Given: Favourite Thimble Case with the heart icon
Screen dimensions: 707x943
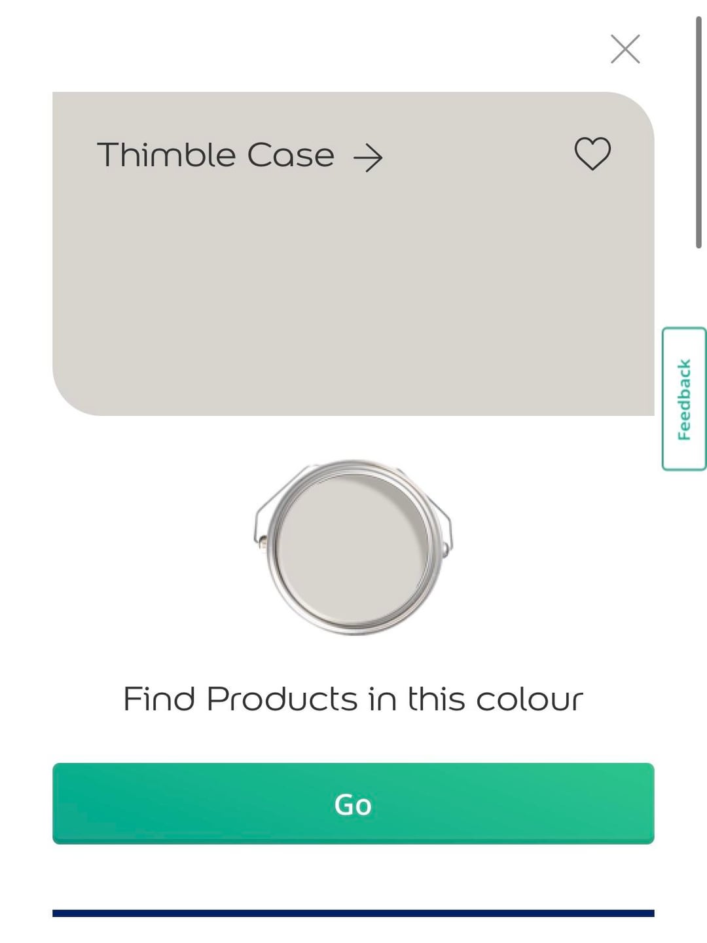Looking at the screenshot, I should click(592, 154).
